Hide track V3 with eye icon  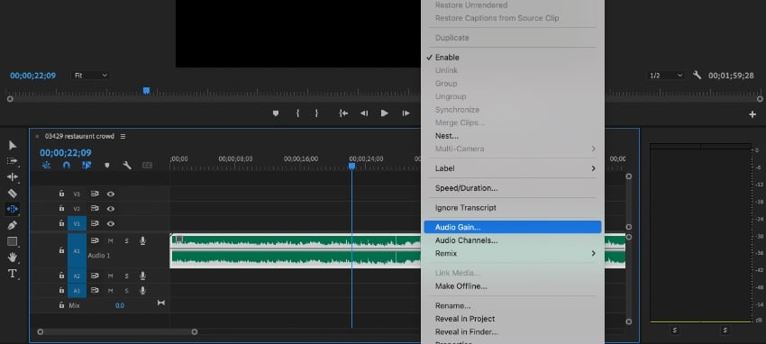point(111,194)
